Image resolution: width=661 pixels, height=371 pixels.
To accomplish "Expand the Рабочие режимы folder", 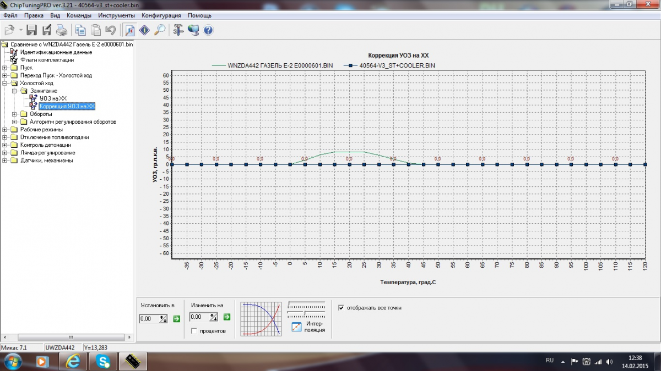I will [x=5, y=129].
